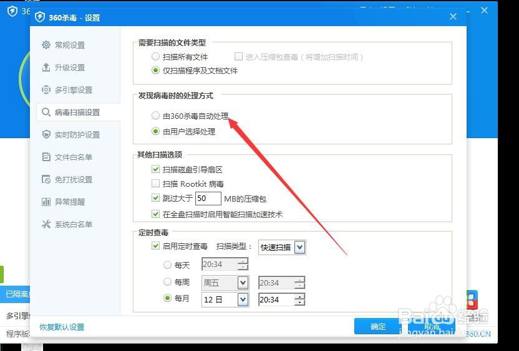Enable the 扫描 Rootkit 病毒 checkbox
519x351 pixels.
155,183
